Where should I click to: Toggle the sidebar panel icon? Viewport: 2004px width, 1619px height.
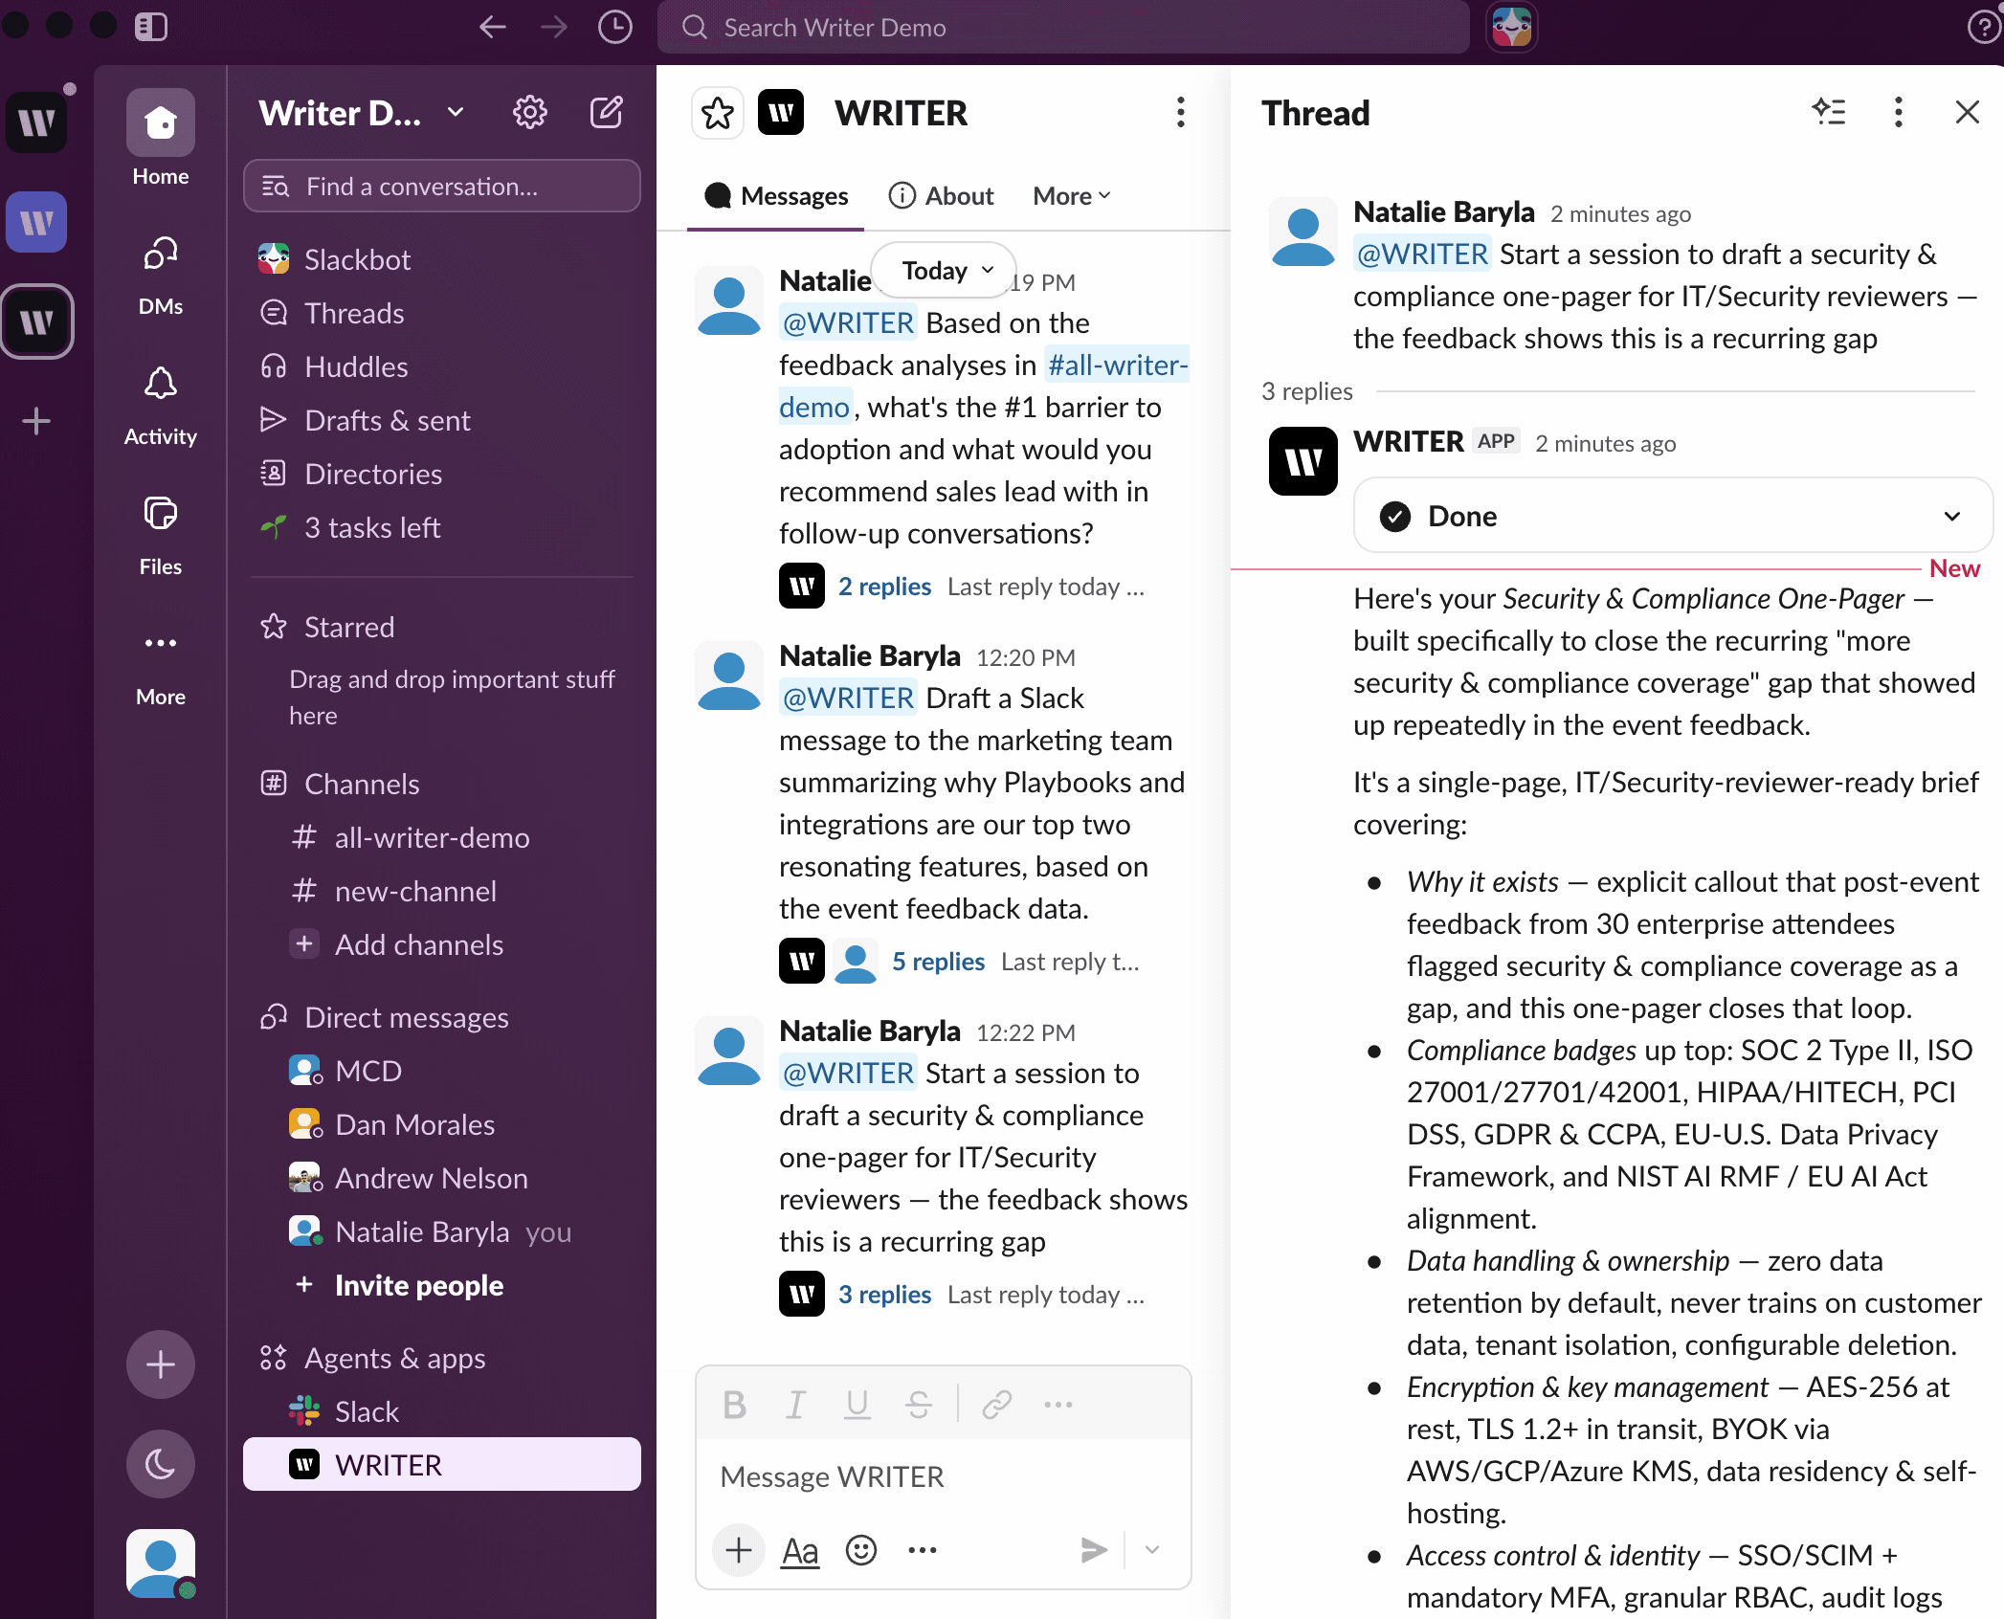[151, 27]
